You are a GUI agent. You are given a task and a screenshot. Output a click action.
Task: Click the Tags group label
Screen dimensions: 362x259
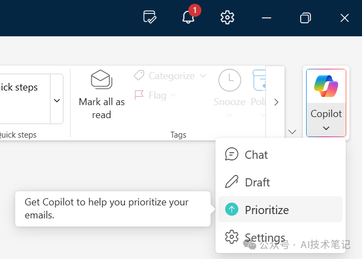click(178, 135)
